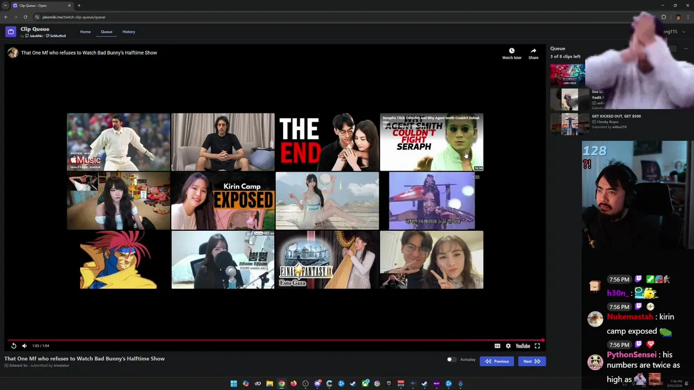Toggle the Autoplay switch
694x390 pixels.
click(451, 360)
